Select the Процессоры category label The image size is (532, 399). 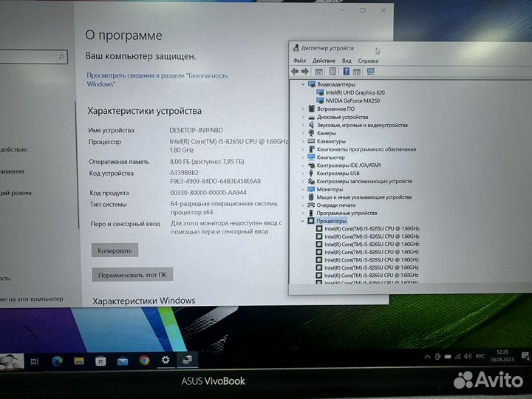tap(331, 221)
